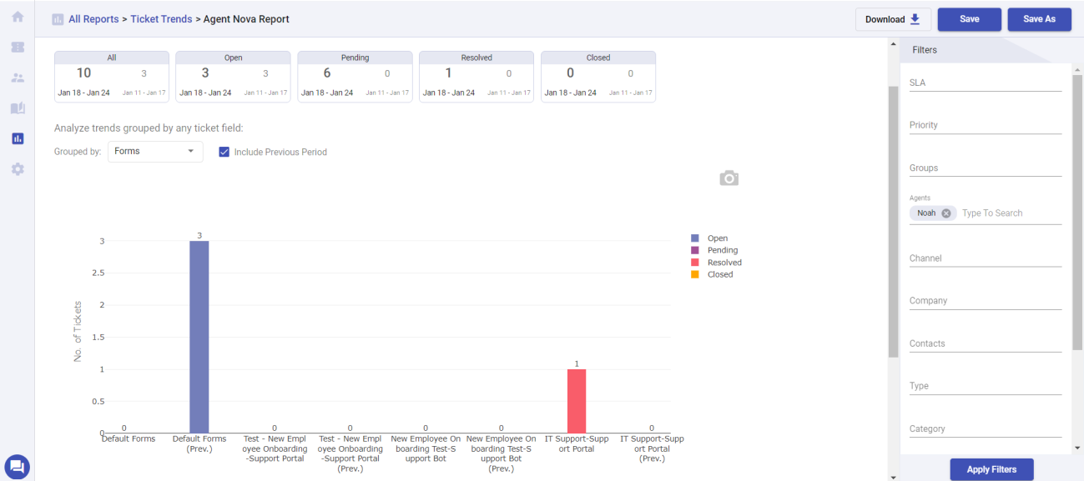The width and height of the screenshot is (1084, 481).
Task: Select the Resolved tickets summary card
Action: click(476, 77)
